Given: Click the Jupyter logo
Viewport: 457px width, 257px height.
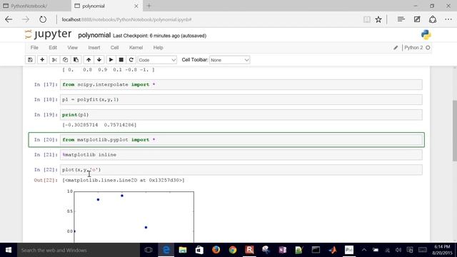Looking at the screenshot, I should 49,34.
